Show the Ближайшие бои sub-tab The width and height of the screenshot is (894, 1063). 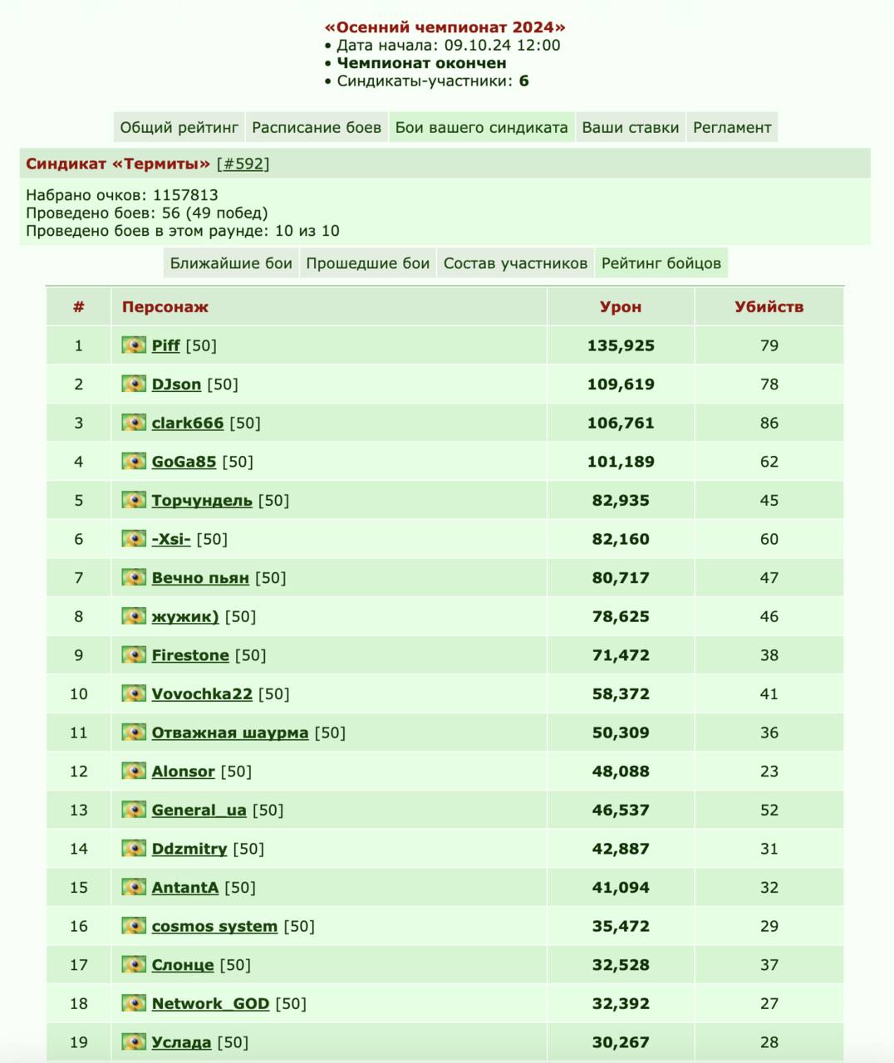tap(231, 263)
